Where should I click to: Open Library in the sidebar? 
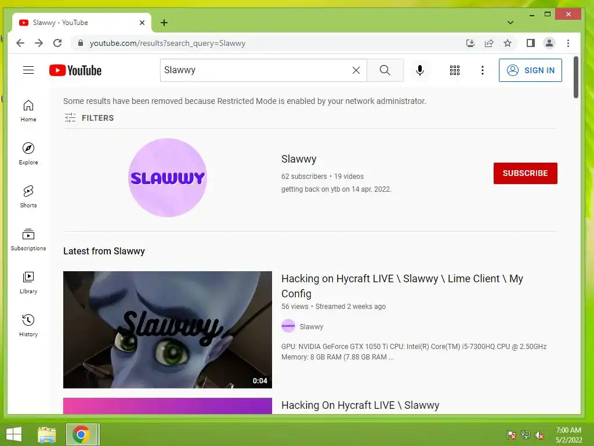click(28, 283)
